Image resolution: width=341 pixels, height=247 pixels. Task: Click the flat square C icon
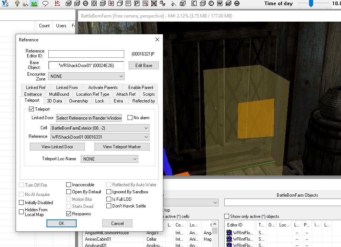tap(194, 3)
